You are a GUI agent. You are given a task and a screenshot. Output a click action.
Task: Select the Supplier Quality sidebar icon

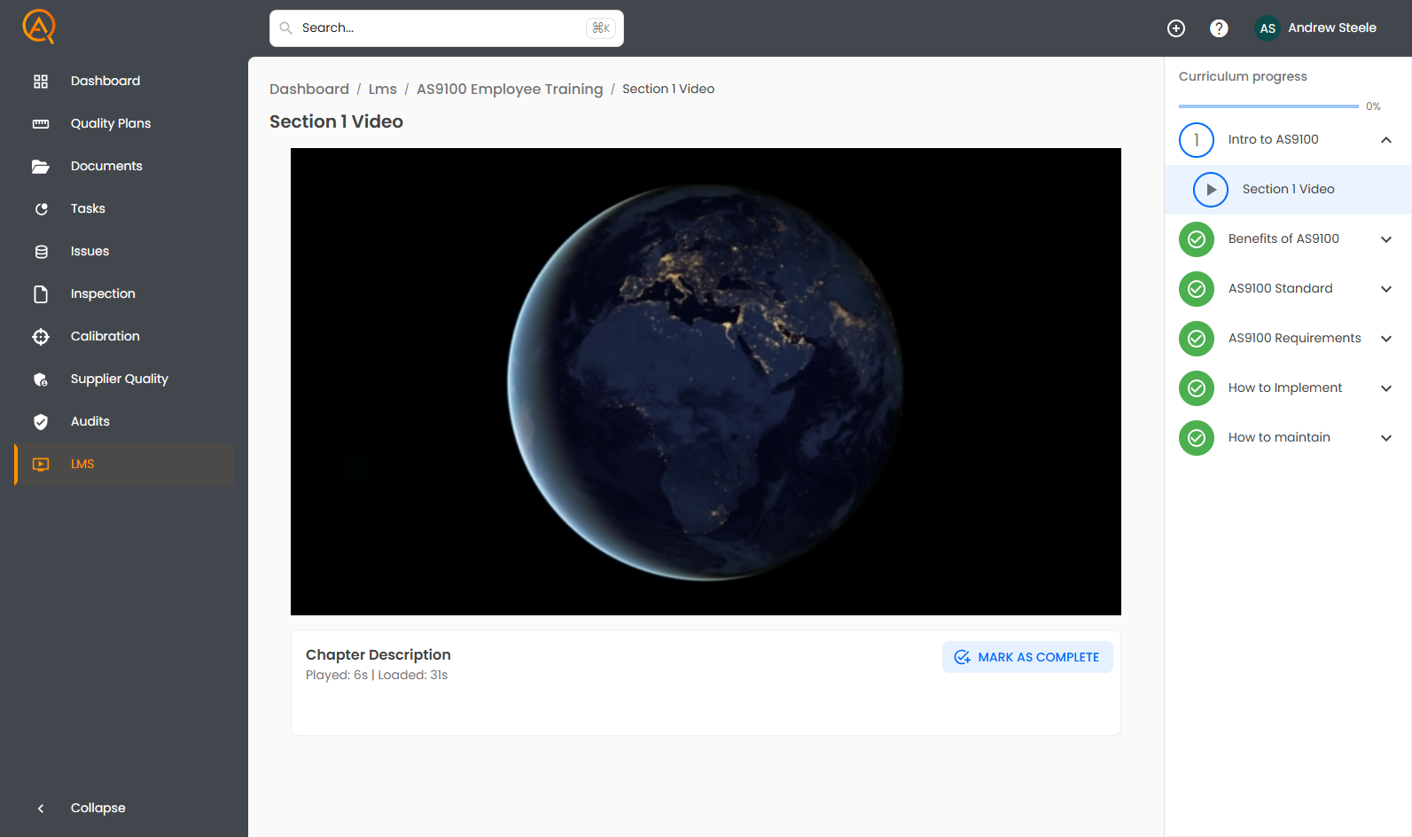[x=41, y=379]
